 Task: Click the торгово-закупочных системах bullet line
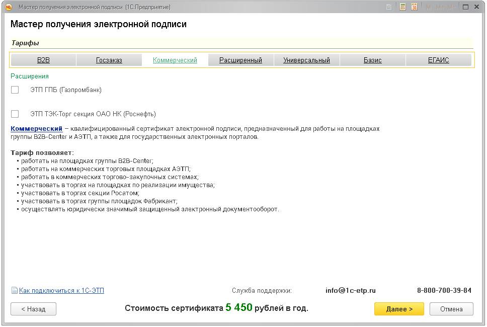coord(110,177)
